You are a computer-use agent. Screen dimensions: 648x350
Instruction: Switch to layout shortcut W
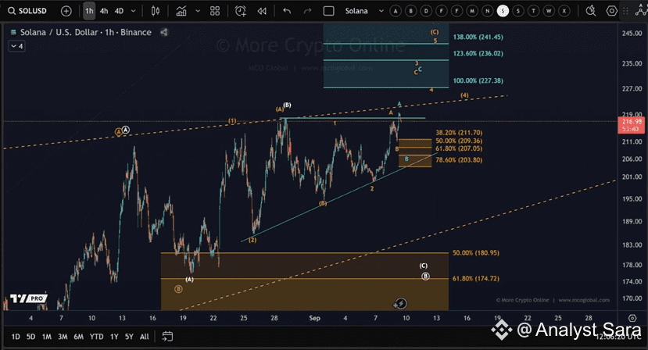coord(549,11)
